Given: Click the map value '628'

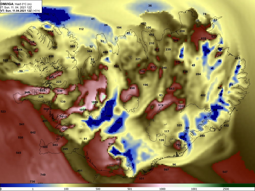Looking at the screenshot, I should tap(203, 38).
